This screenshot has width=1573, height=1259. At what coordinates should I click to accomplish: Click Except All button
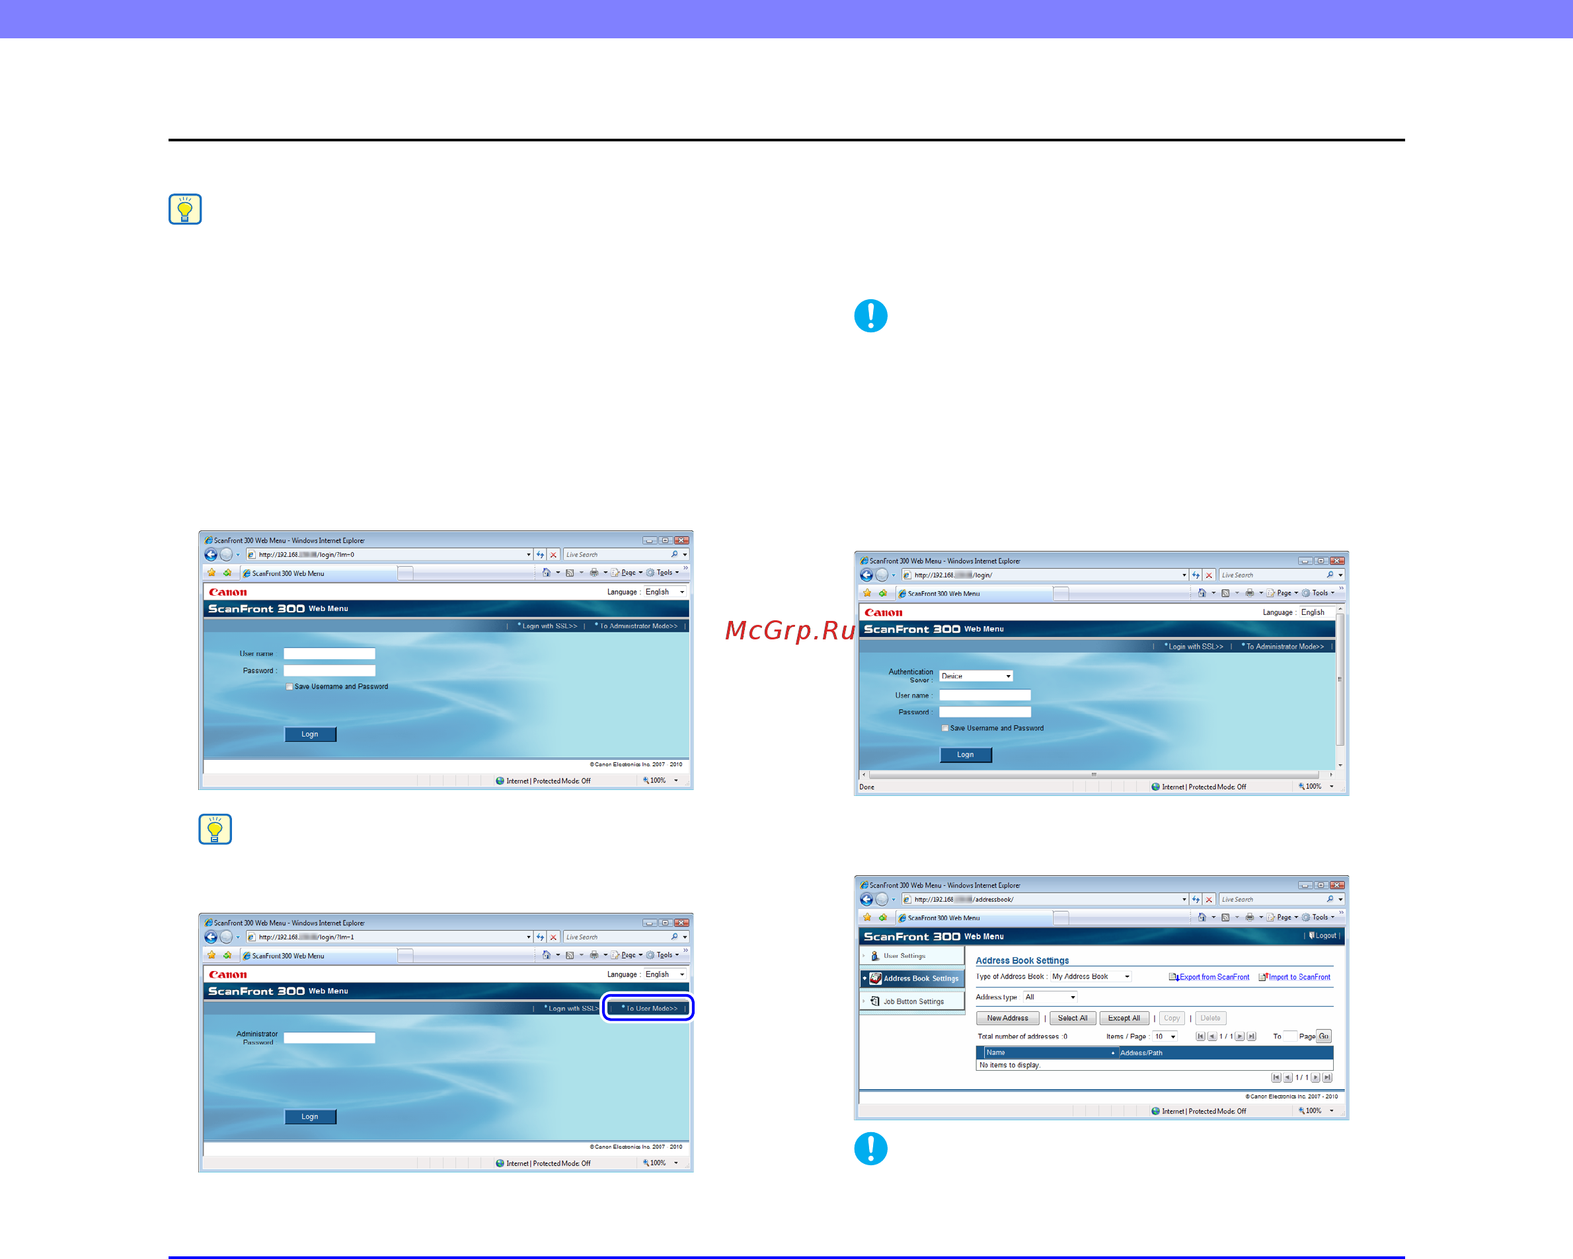[x=1124, y=1018]
